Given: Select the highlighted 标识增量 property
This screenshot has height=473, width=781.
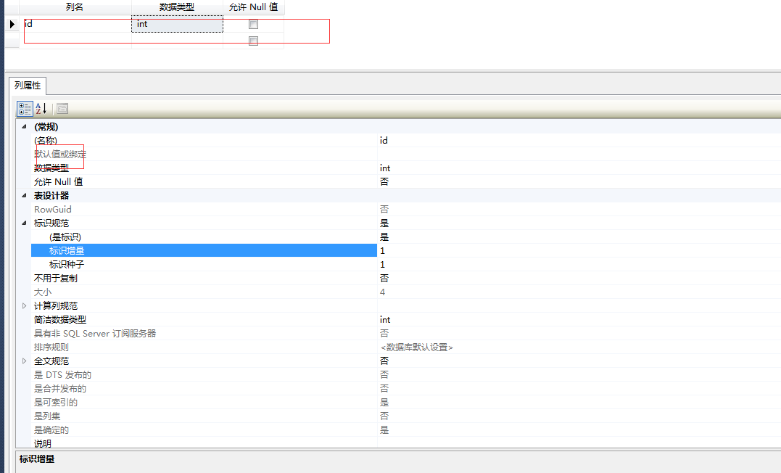Looking at the screenshot, I should [204, 251].
